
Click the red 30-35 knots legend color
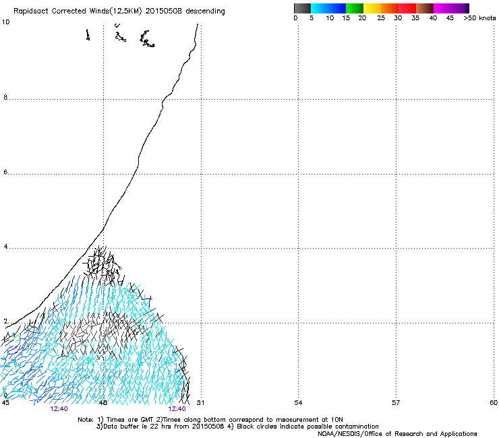[x=407, y=8]
